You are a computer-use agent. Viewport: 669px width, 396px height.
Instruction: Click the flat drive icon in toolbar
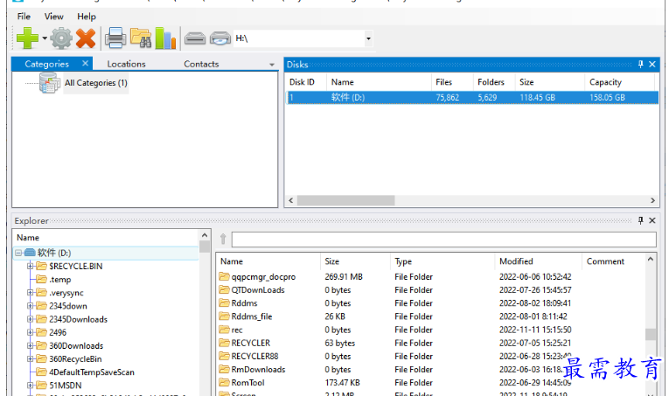[x=195, y=38]
